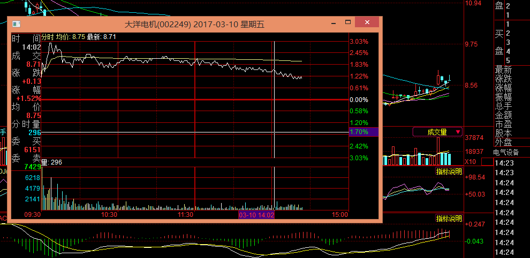Maximize the 大洋电机 intraday popup window
Image resolution: width=530 pixels, height=258 pixels.
click(348, 22)
